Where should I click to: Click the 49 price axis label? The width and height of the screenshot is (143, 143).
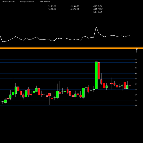136,73
